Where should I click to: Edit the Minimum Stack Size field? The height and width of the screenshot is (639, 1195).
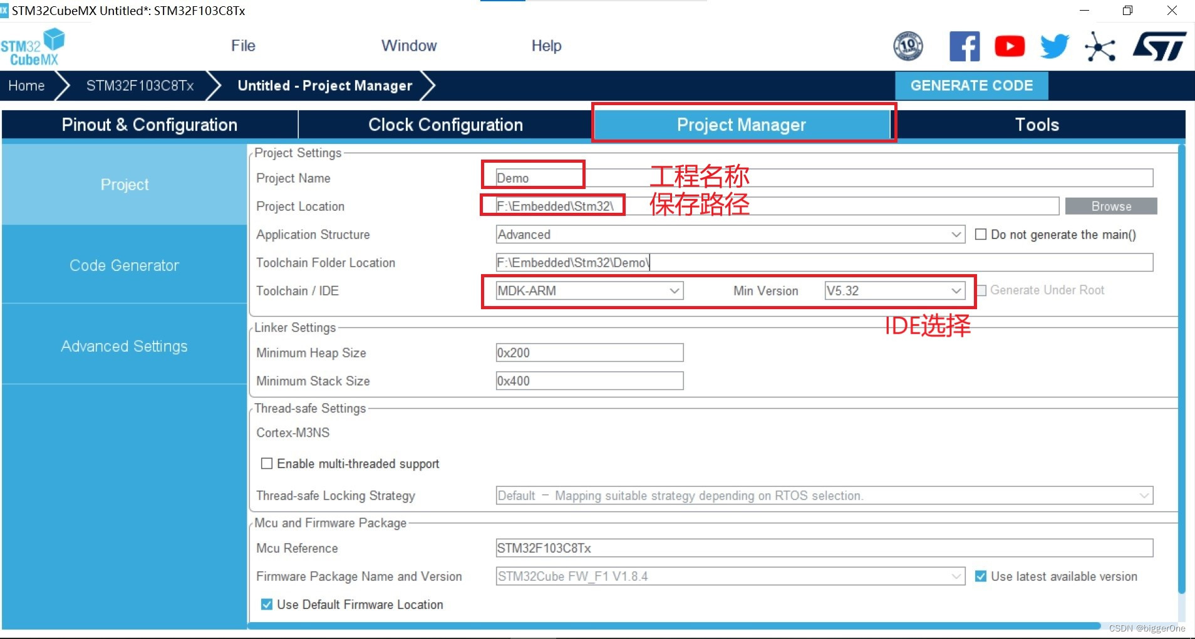coord(589,381)
